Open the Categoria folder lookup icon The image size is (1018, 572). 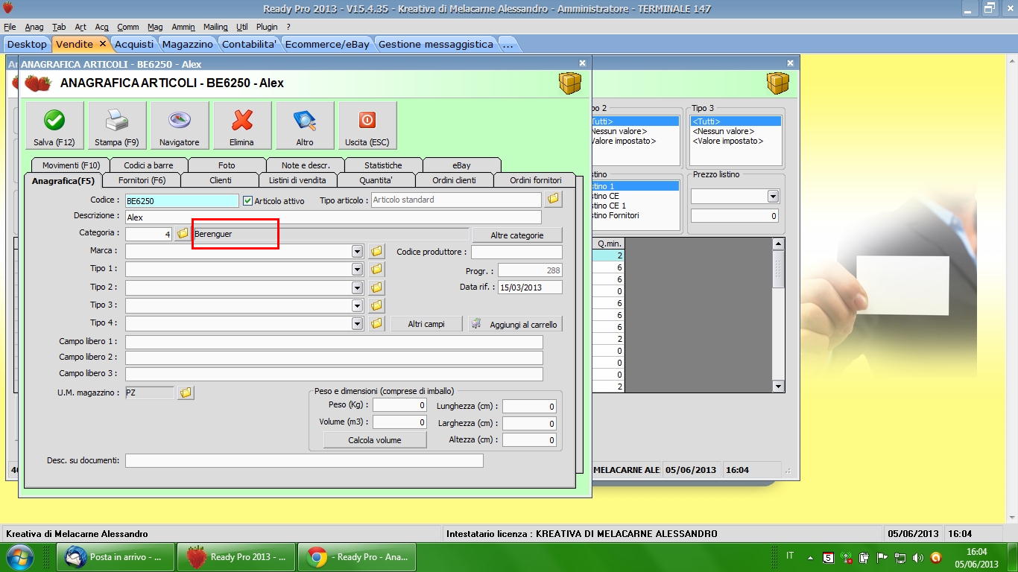(x=183, y=234)
